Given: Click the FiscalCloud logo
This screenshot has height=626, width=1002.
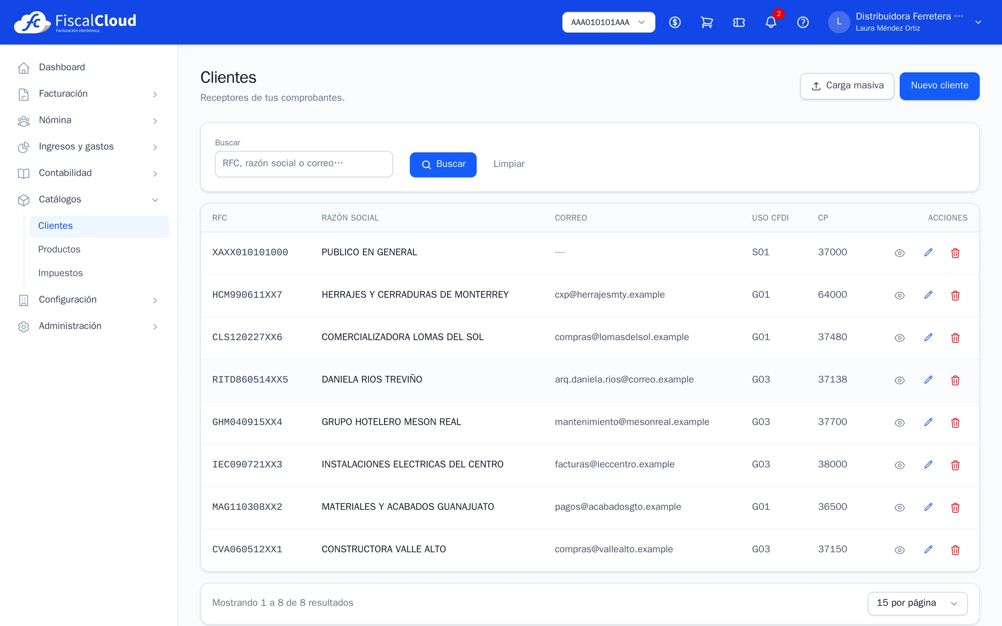Looking at the screenshot, I should [75, 22].
